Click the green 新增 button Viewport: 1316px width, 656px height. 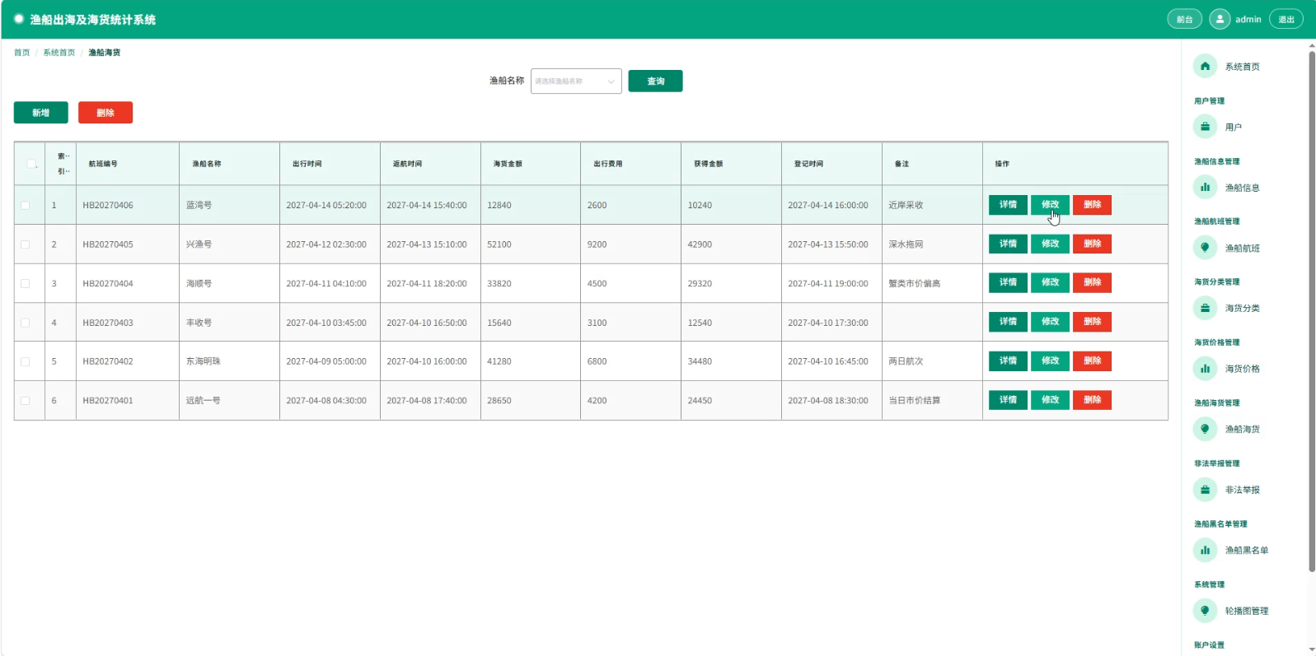coord(41,113)
